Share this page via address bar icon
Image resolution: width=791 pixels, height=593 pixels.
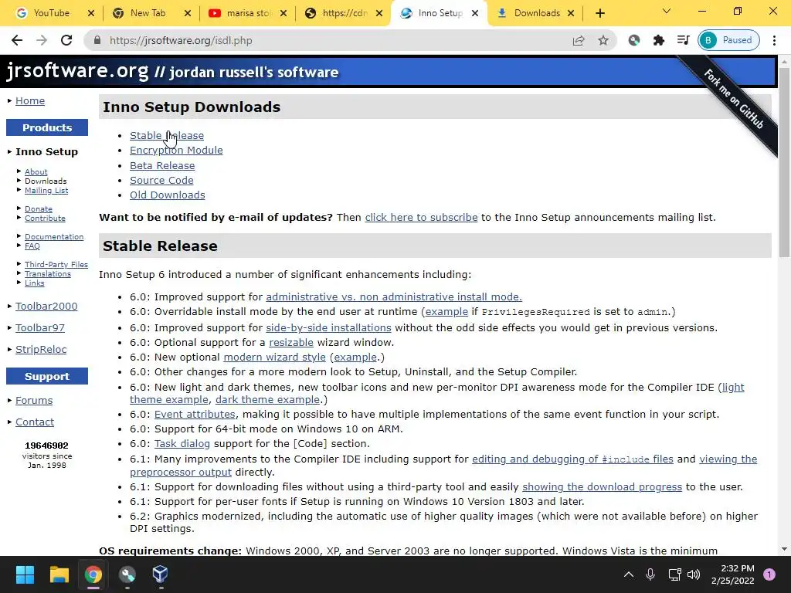(579, 40)
